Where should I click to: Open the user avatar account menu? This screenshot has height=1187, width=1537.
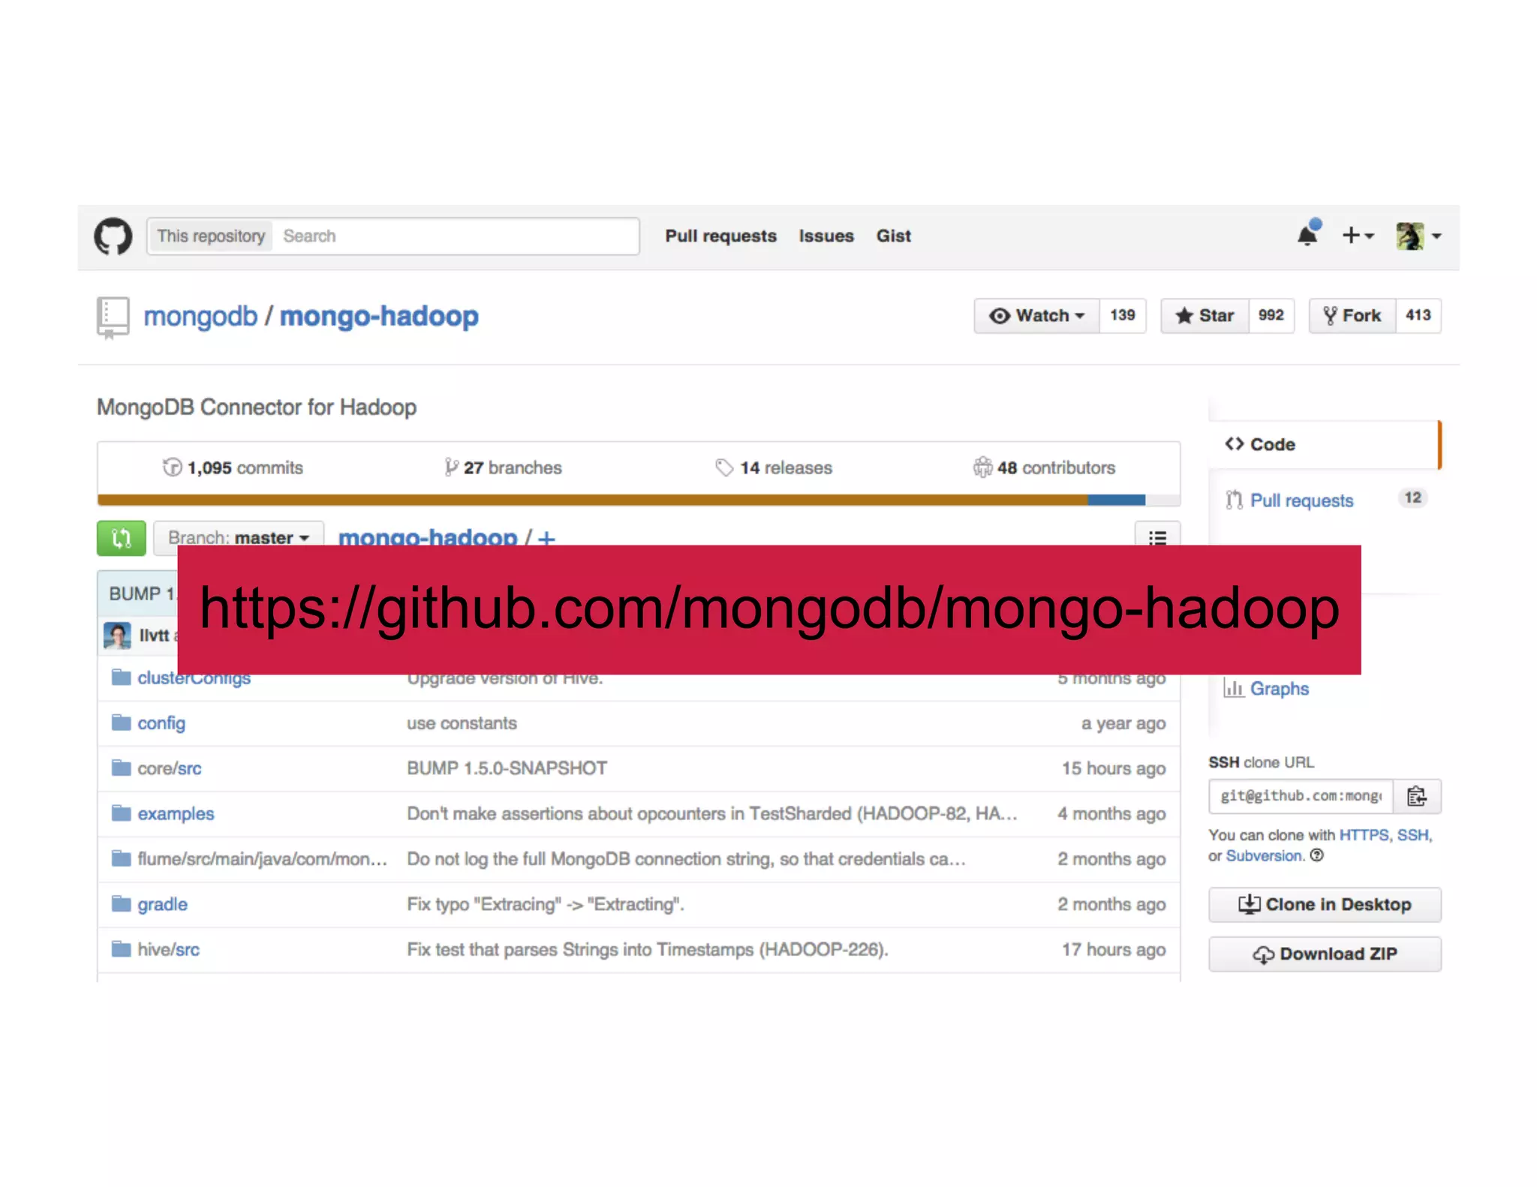[1418, 236]
